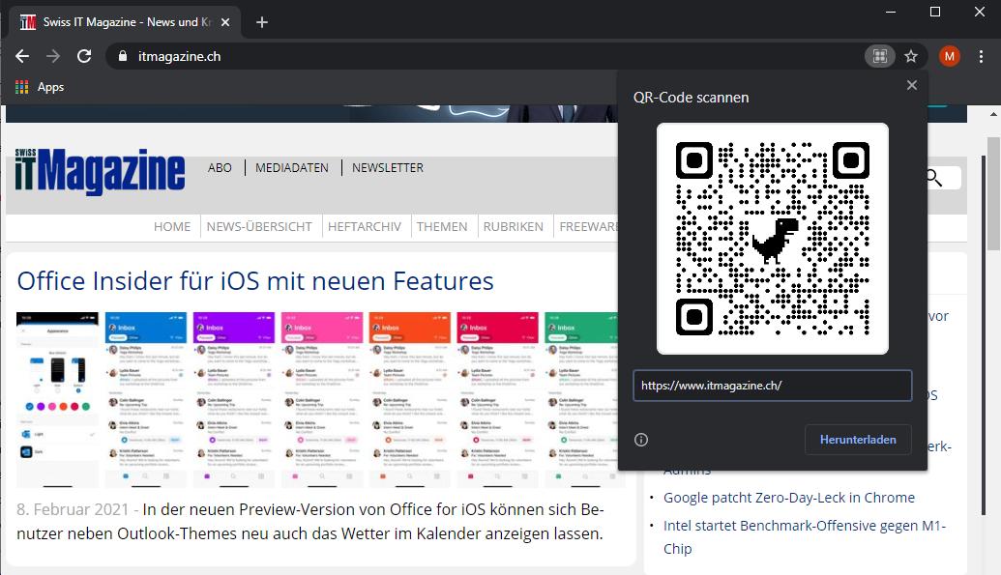Open the NEWS-ÜBERSICHT menu item
The image size is (1001, 575).
click(x=259, y=226)
